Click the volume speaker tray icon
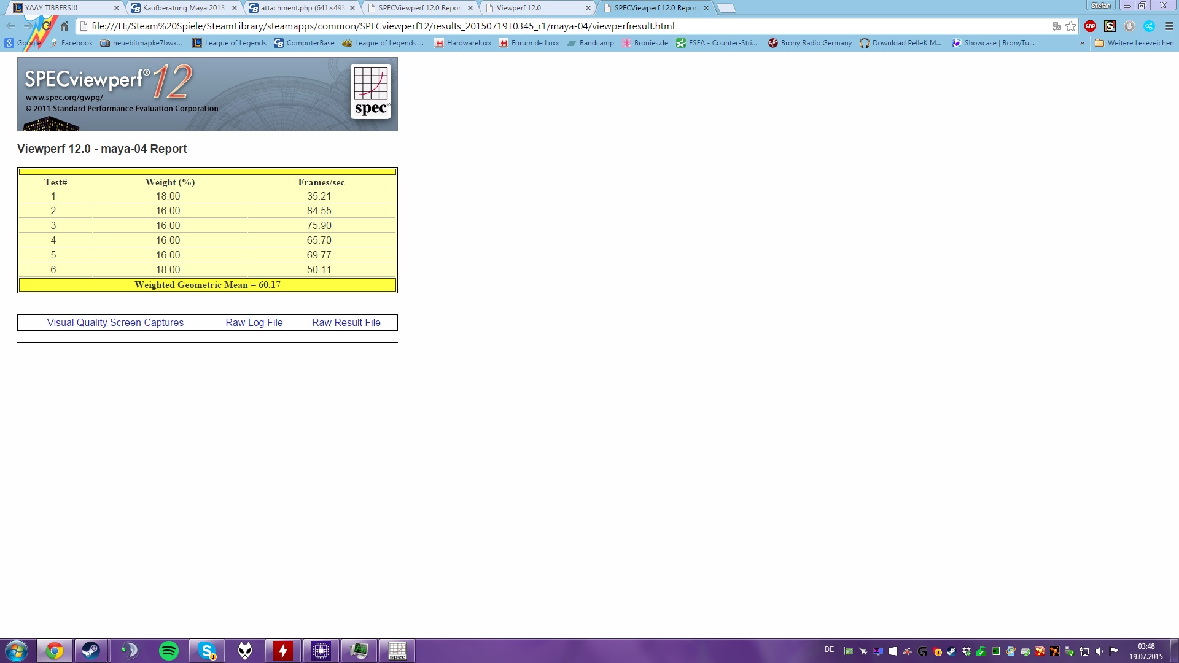The width and height of the screenshot is (1179, 663). [1099, 651]
